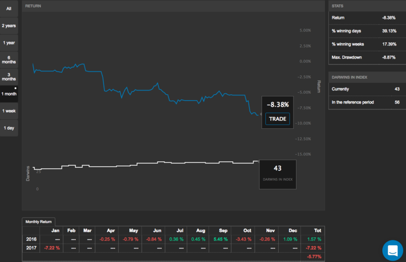The width and height of the screenshot is (406, 262).
Task: Select the All time range
Action: click(9, 9)
